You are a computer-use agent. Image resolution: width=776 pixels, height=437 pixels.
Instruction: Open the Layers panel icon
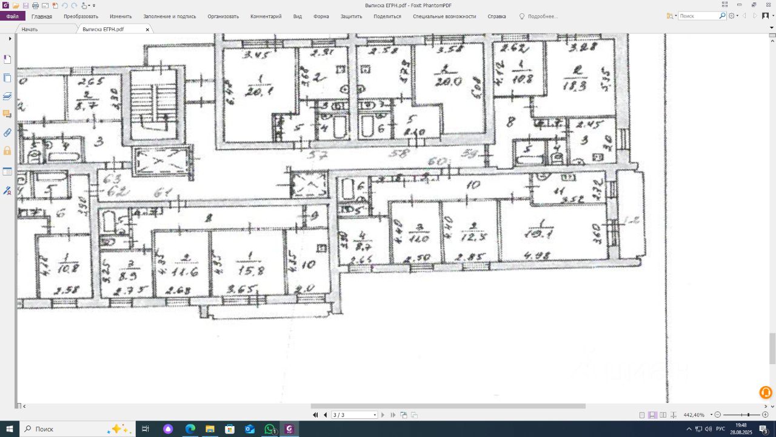(x=8, y=96)
